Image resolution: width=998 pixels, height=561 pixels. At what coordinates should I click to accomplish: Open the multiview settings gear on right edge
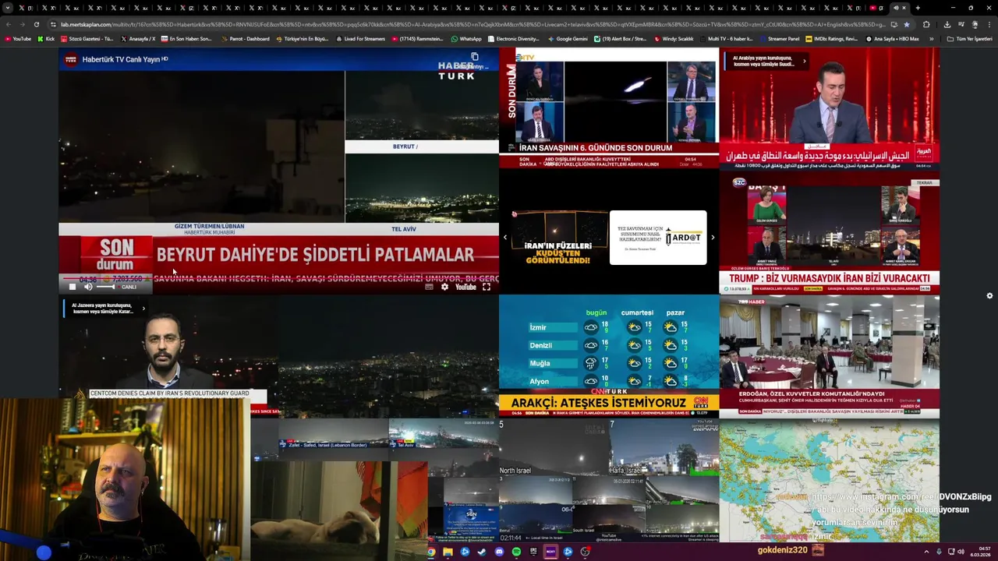tap(989, 295)
